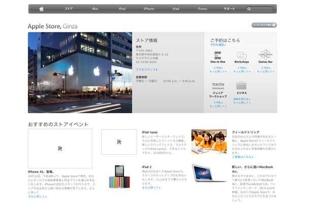Click the broken image above iPhone 4S
310x203 pixels.
pyautogui.click(x=60, y=149)
